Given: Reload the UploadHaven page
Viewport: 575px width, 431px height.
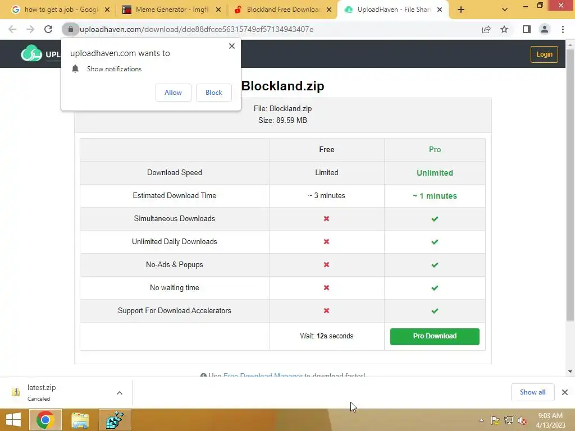Looking at the screenshot, I should point(48,29).
